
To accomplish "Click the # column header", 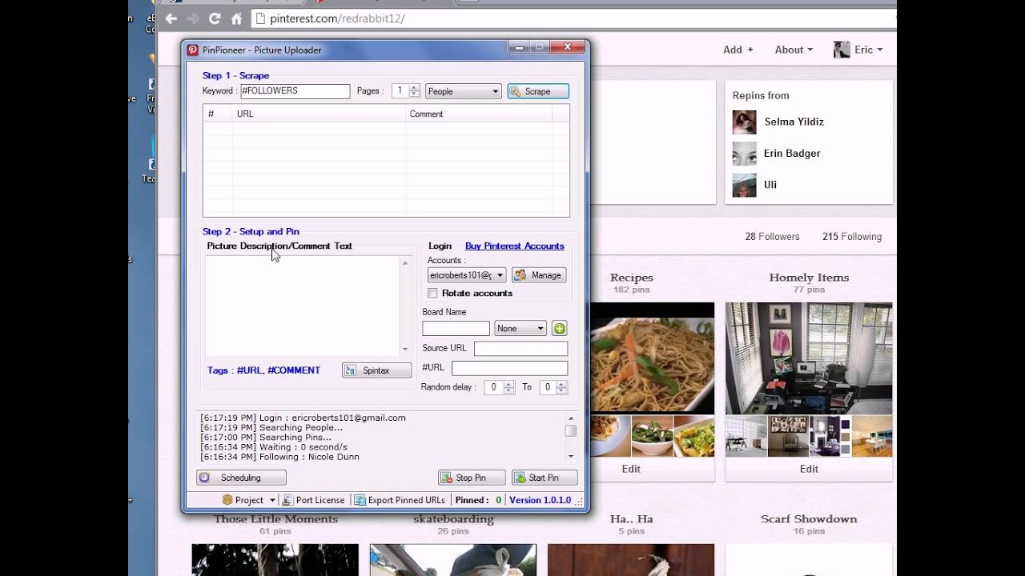I will click(x=218, y=114).
